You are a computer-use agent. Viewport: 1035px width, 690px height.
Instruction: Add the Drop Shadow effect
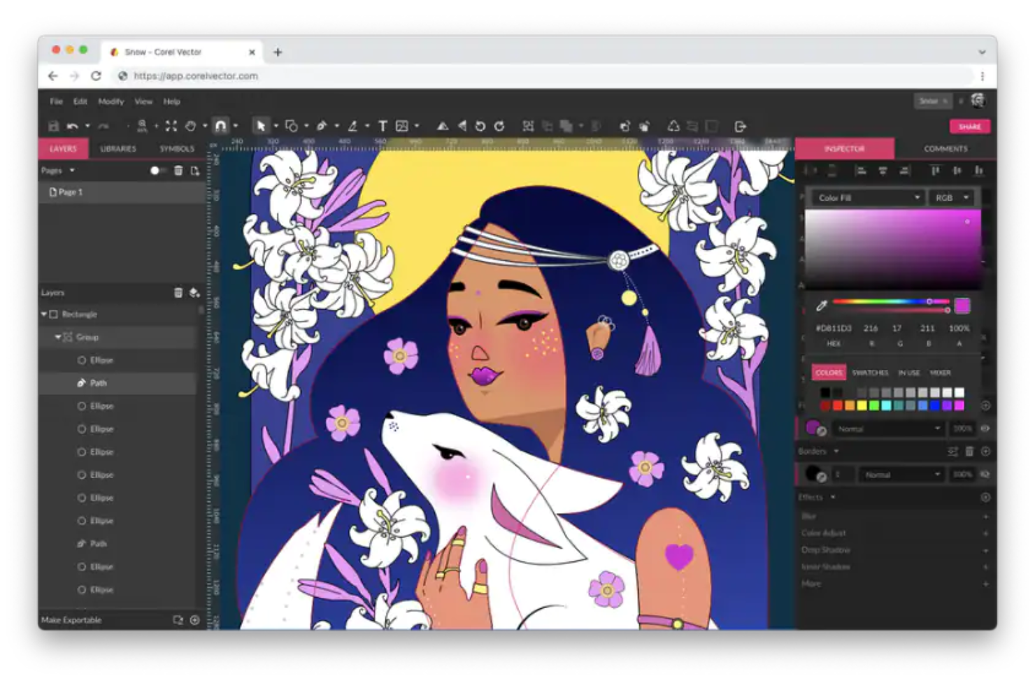(x=985, y=549)
